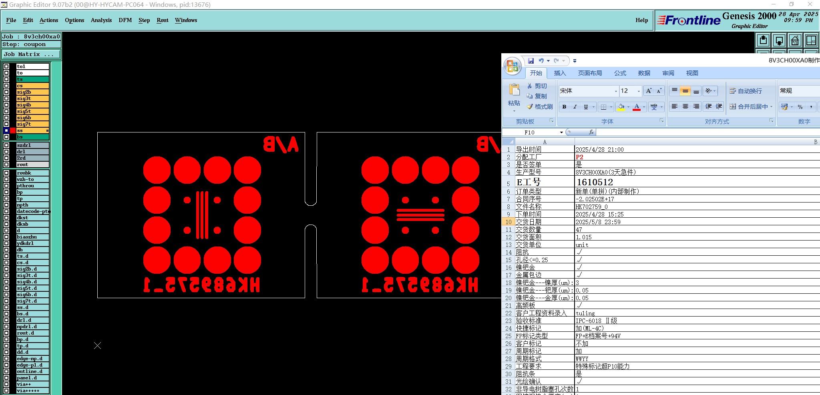This screenshot has height=395, width=820.
Task: Open the font size dropdown showing 12
Action: (x=639, y=91)
